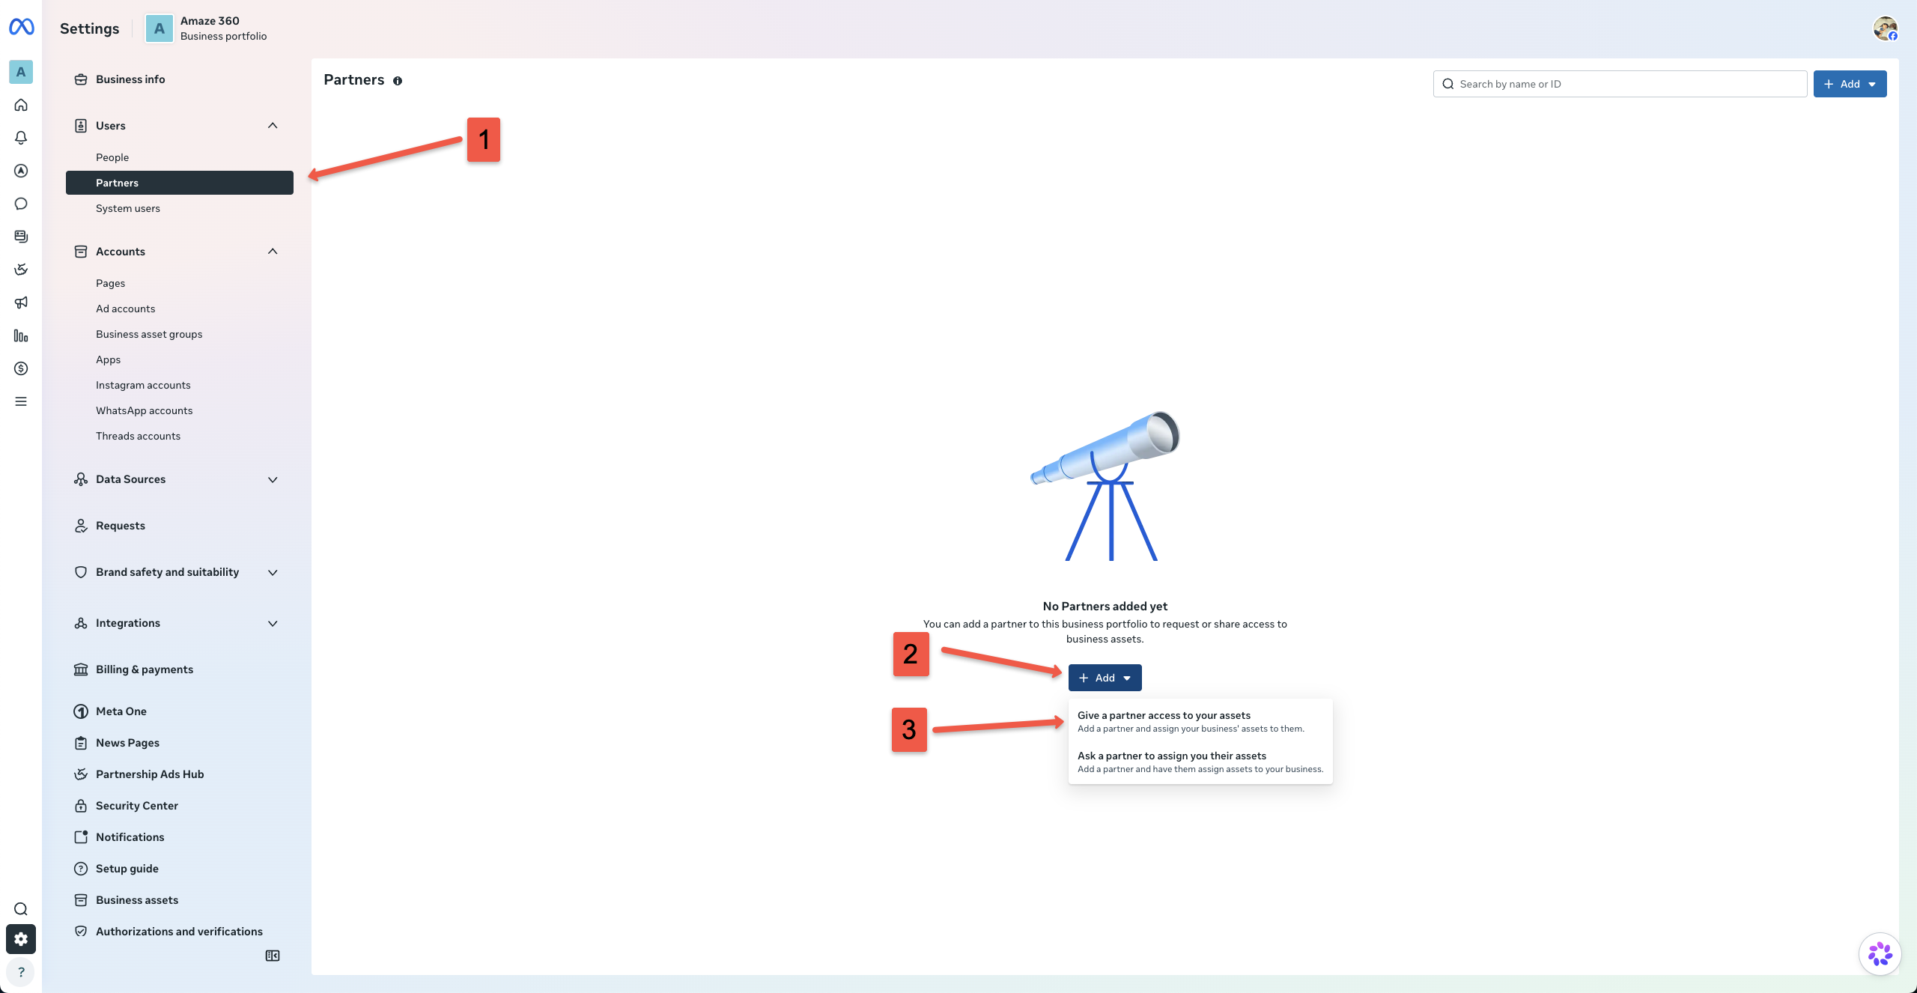Click the Business info briefcase icon
Screen dimensions: 1917x993
(x=81, y=79)
